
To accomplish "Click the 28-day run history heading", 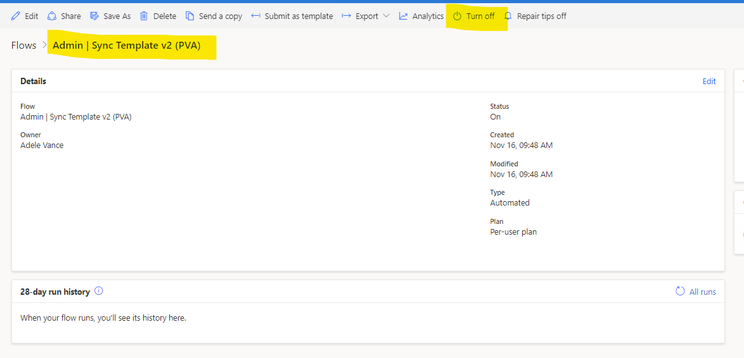I will (x=55, y=292).
